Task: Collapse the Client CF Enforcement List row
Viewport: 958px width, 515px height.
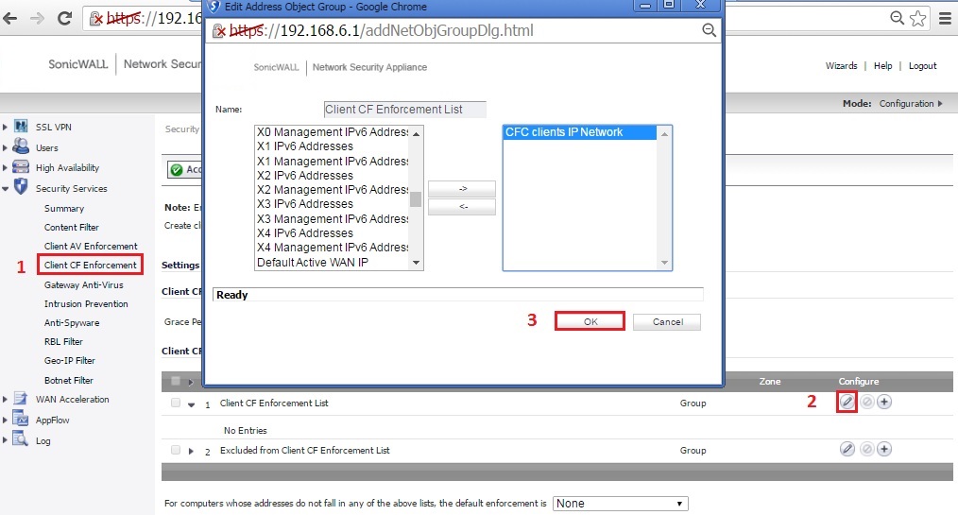Action: click(191, 403)
